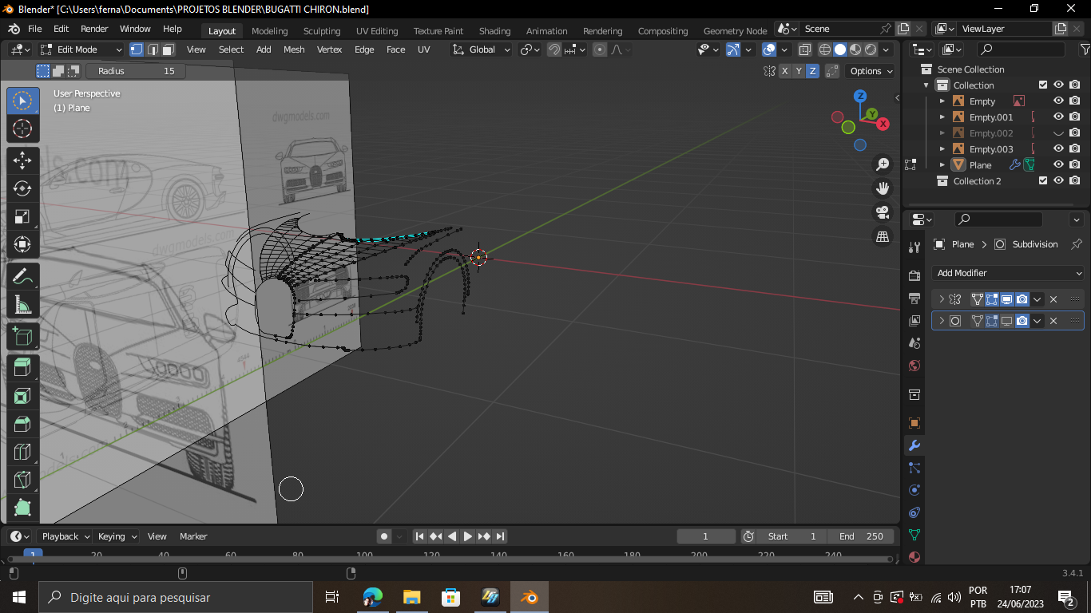Switch to the UV Editing workspace tab
Screen dimensions: 1091x613
[x=377, y=31]
